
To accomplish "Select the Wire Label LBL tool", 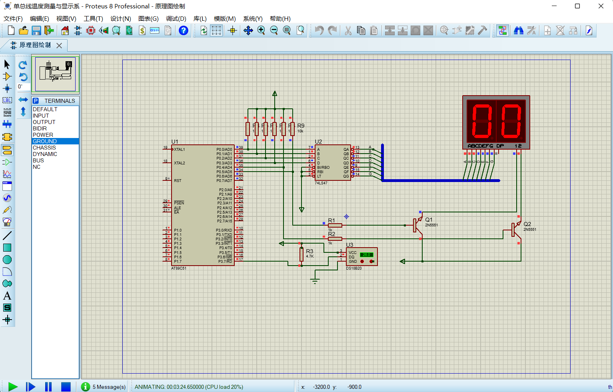I will pyautogui.click(x=7, y=100).
